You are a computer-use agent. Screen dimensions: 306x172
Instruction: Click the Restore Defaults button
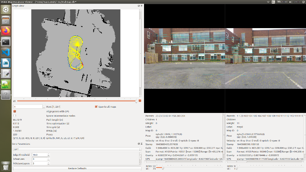click(x=77, y=168)
